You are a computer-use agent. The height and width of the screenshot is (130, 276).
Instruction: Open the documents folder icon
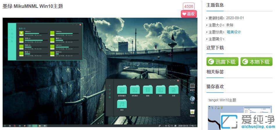(x=173, y=90)
